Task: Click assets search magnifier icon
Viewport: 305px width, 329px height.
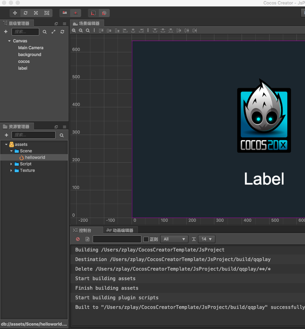Action: [62, 135]
